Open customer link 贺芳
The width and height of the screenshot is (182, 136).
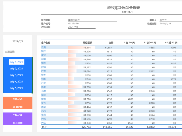[x=44, y=103]
